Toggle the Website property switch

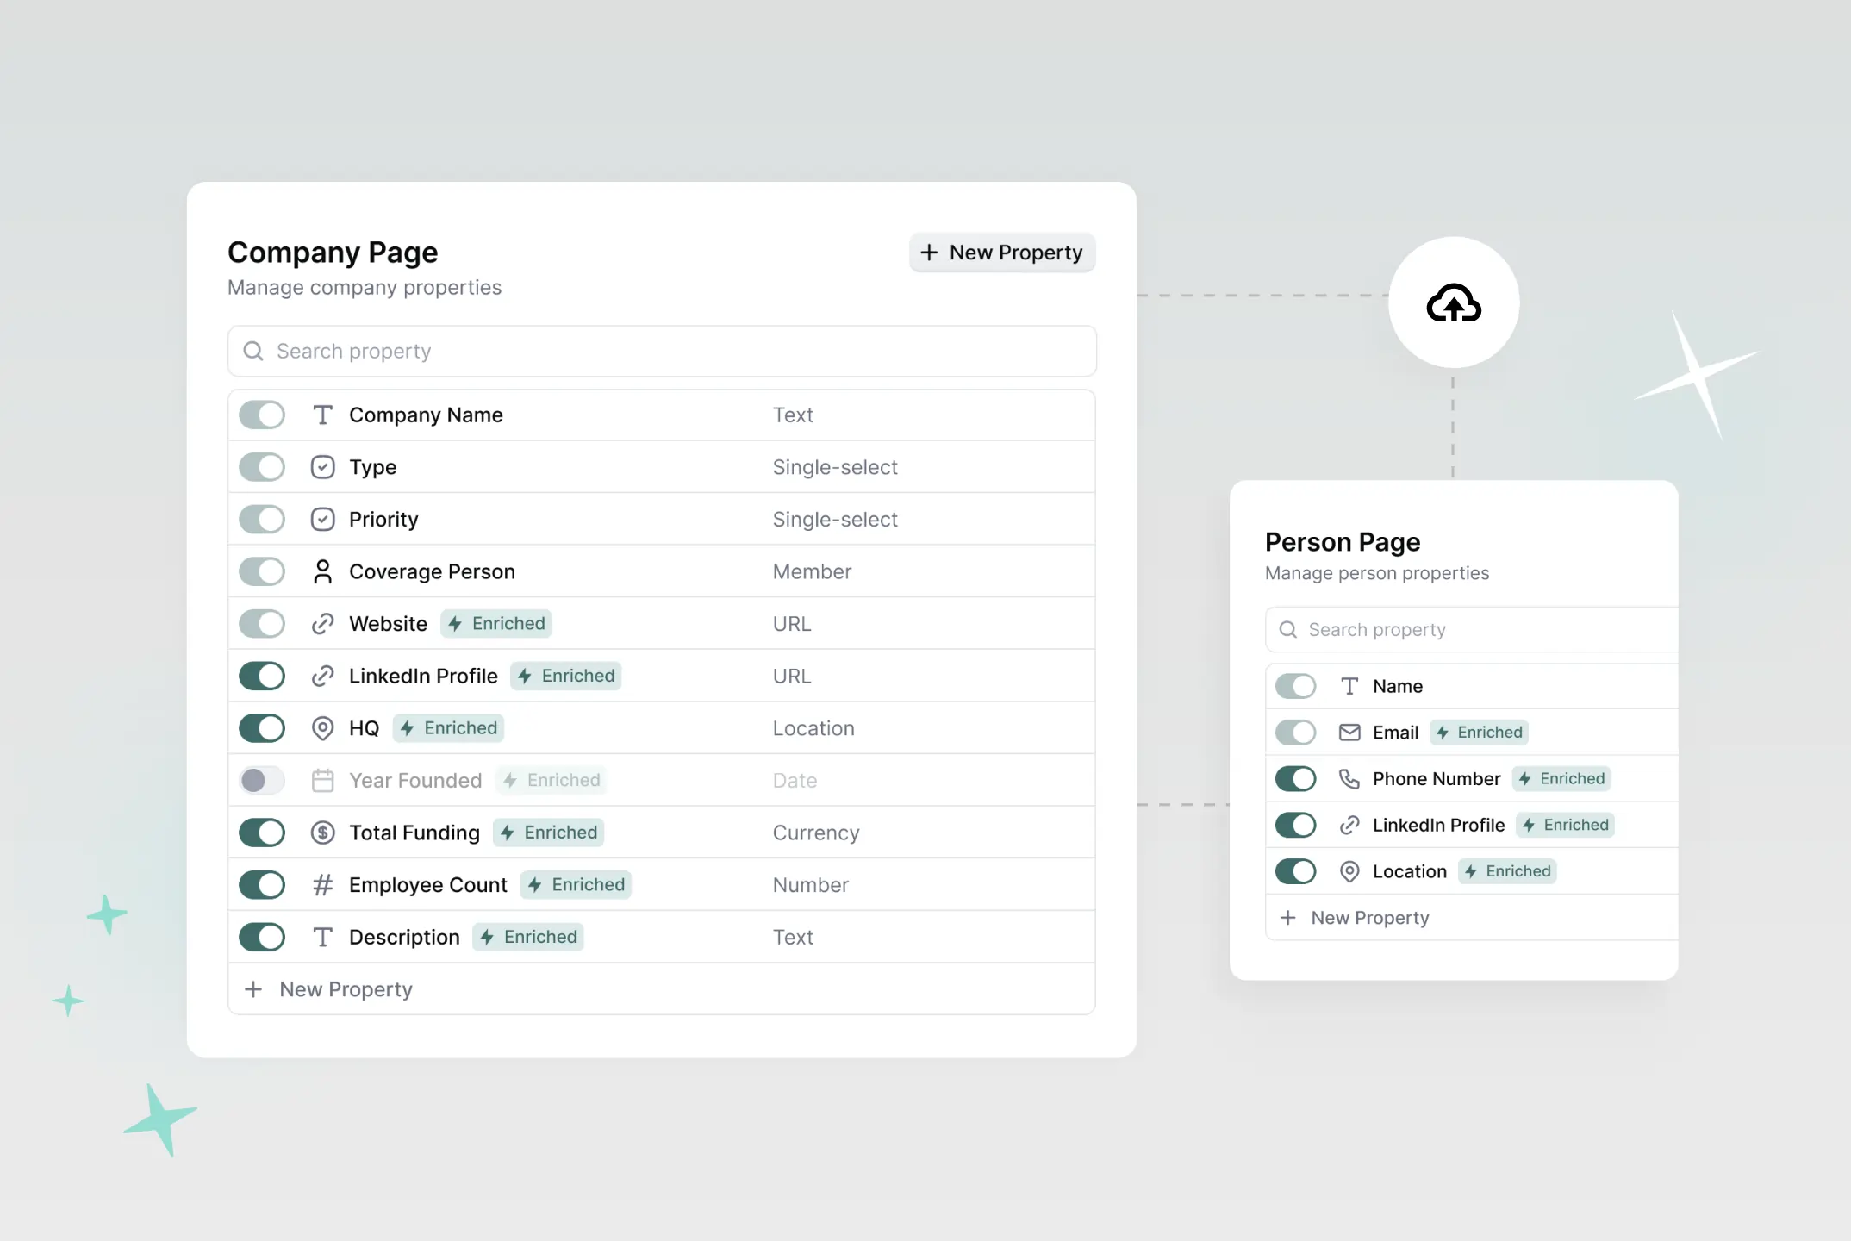pyautogui.click(x=262, y=624)
